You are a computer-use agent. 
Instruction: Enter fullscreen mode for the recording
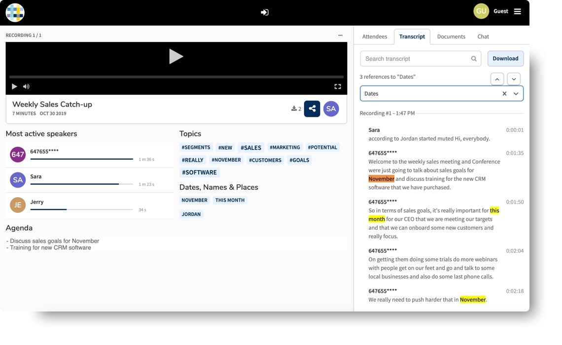(x=338, y=86)
